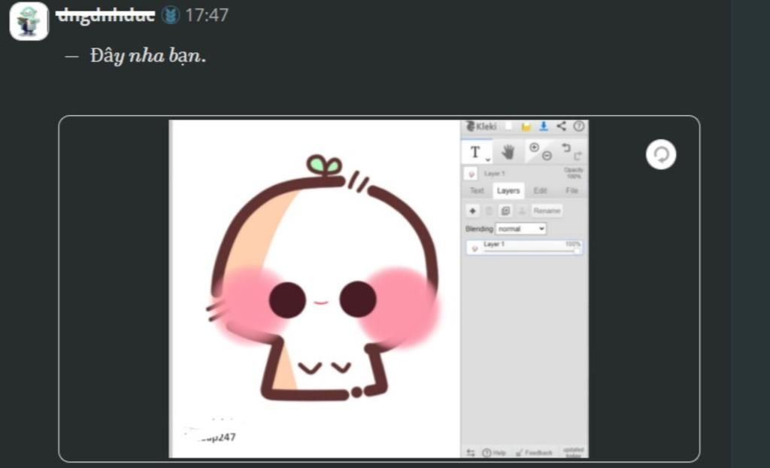Image resolution: width=770 pixels, height=468 pixels.
Task: Switch to the Edit tab
Action: tap(540, 191)
